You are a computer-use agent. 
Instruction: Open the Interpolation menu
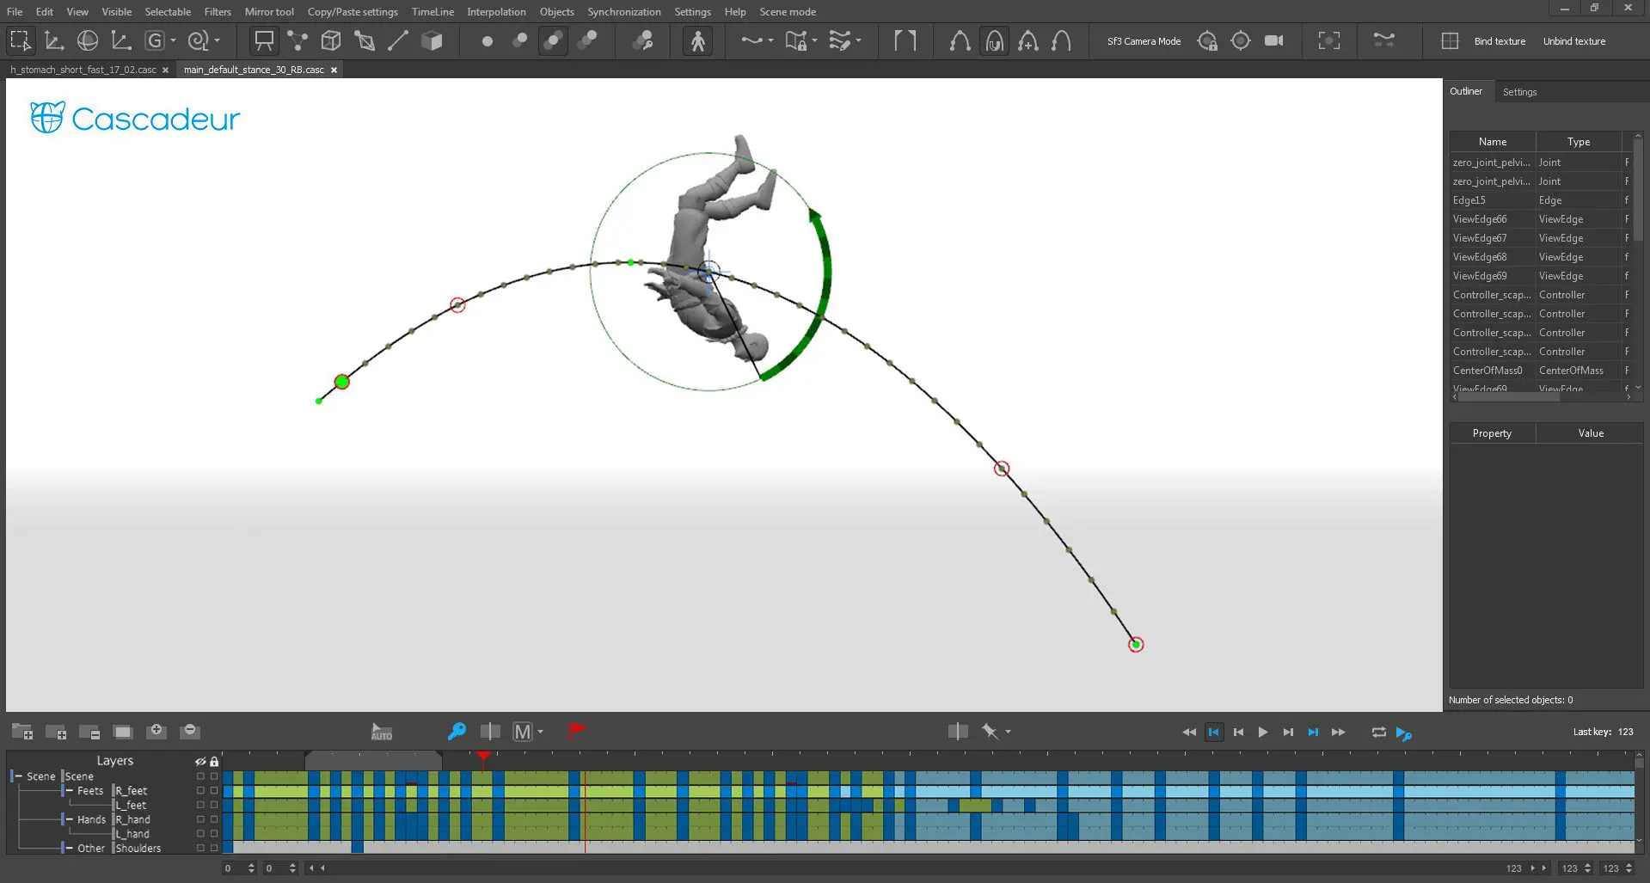click(496, 12)
